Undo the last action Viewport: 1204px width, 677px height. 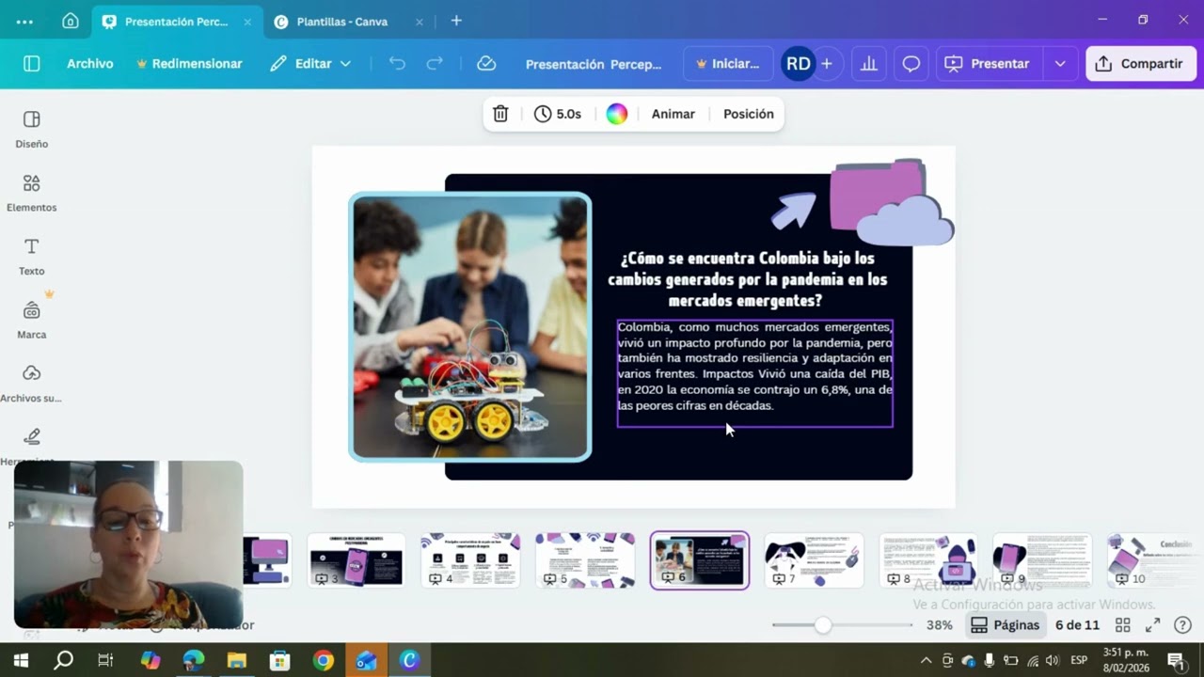pyautogui.click(x=397, y=64)
